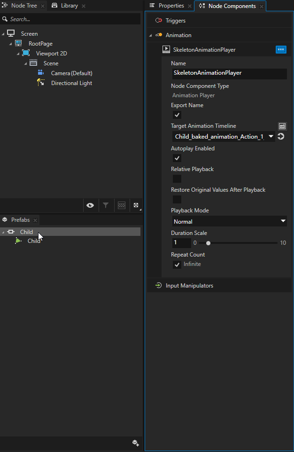Uncheck the Infinite repeat count checkbox
This screenshot has width=294, height=452.
[177, 265]
